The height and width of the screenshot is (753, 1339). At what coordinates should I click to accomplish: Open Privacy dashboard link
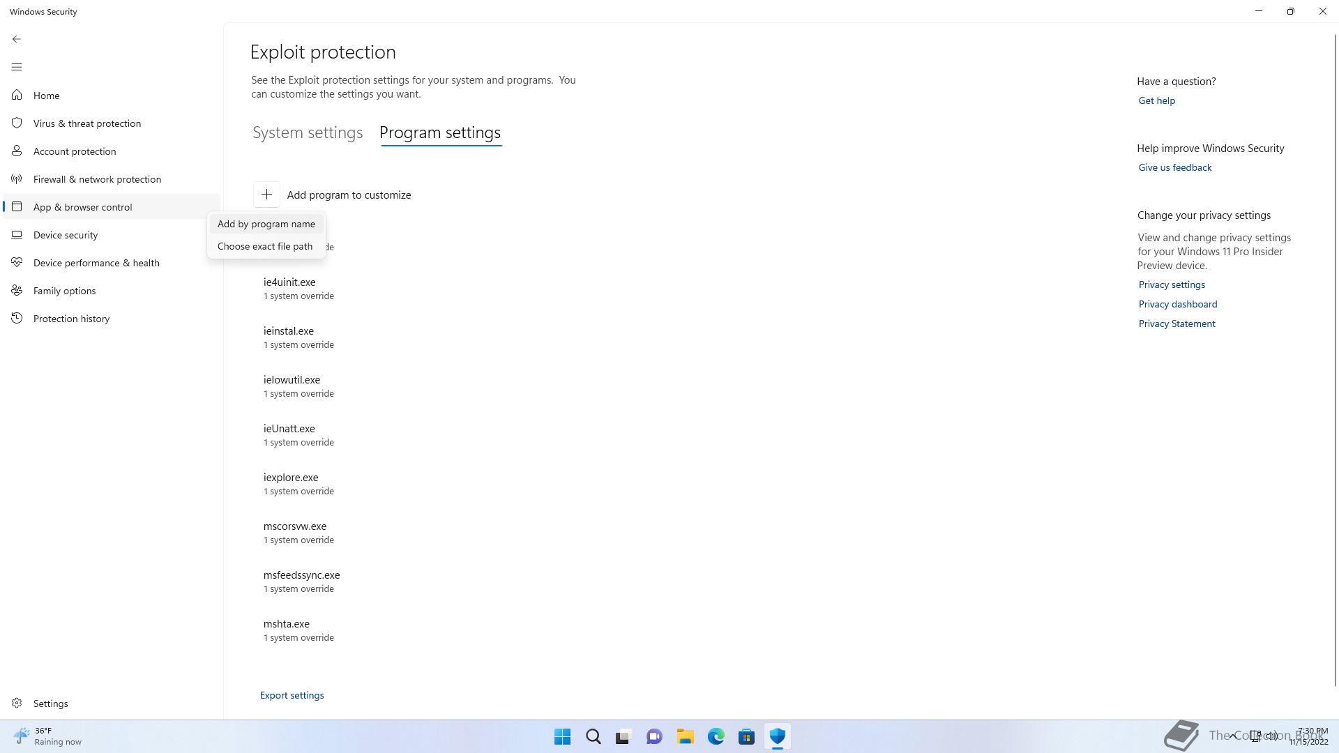pyautogui.click(x=1178, y=304)
